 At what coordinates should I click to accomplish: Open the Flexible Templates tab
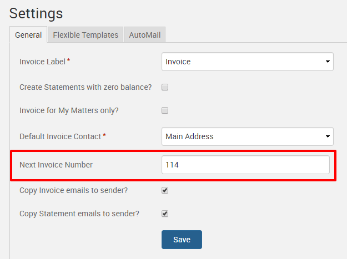[86, 35]
